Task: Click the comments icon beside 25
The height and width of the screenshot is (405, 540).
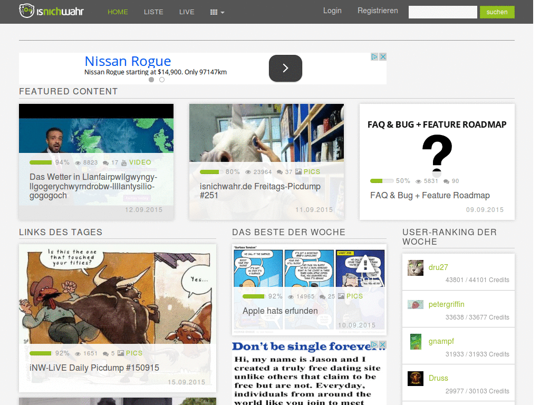Action: (322, 297)
